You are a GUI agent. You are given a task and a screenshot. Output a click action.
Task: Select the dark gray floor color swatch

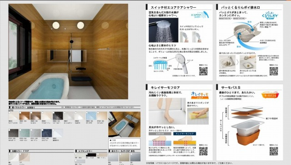point(135,157)
